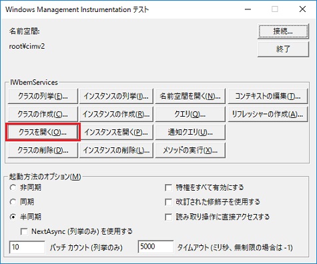
Task: Click クラスの削除(D)... button
Action: pyautogui.click(x=43, y=150)
